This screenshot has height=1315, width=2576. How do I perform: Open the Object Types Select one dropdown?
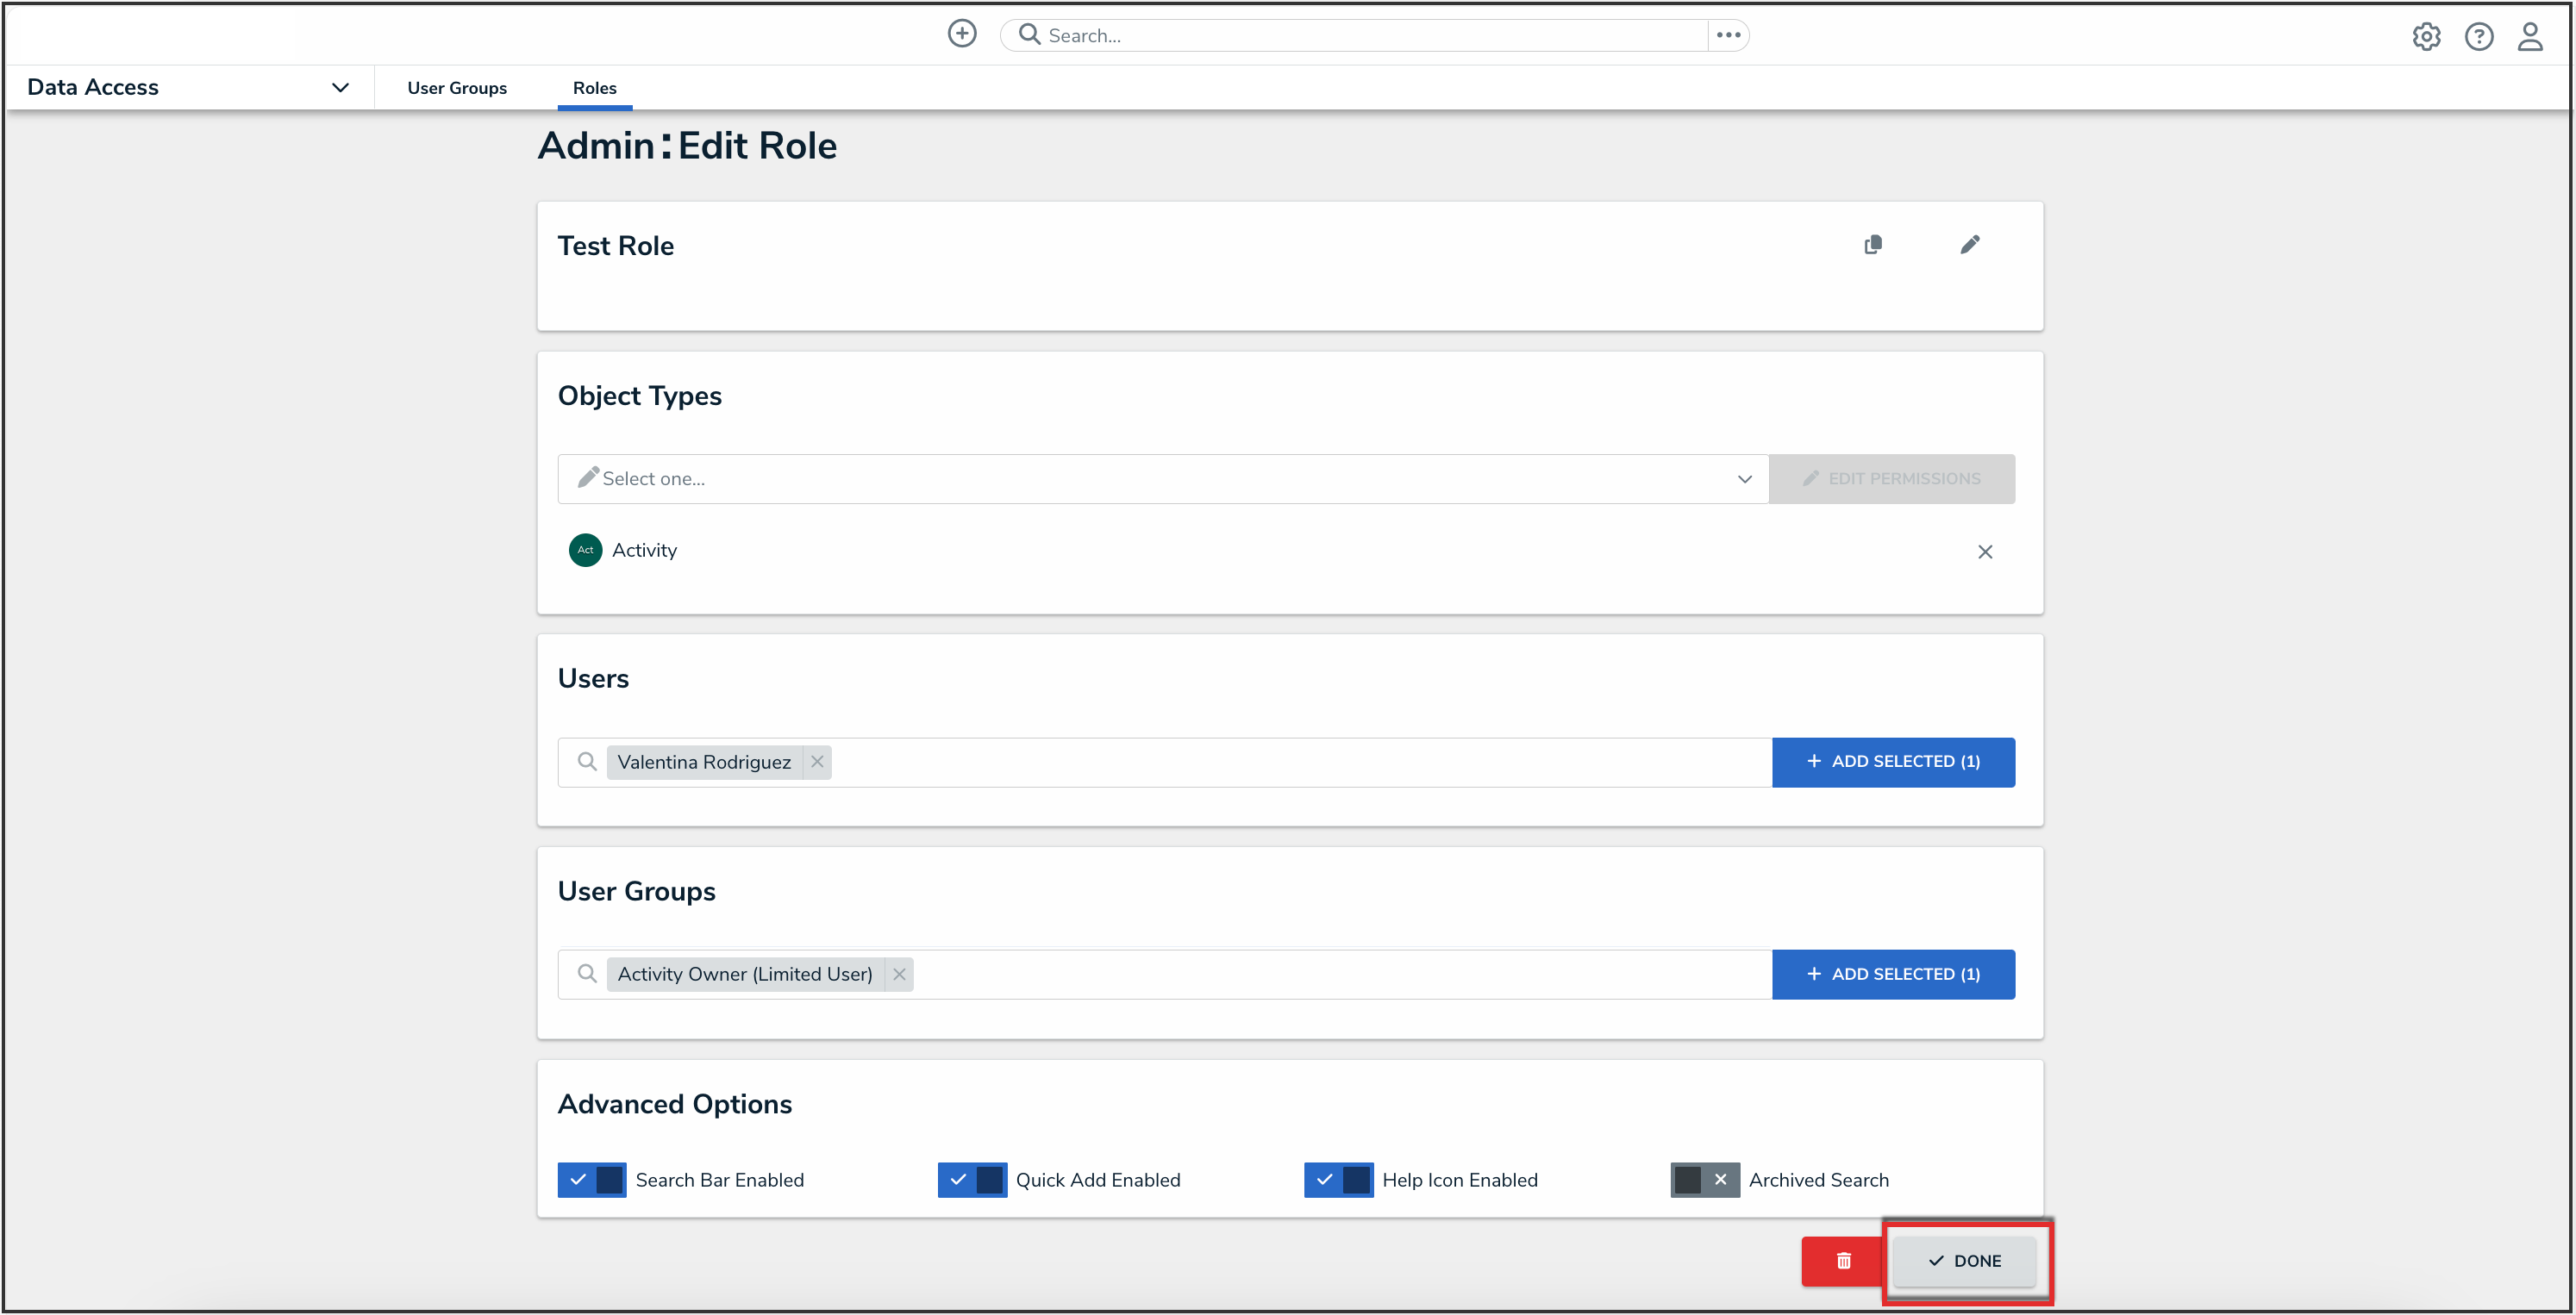1162,478
